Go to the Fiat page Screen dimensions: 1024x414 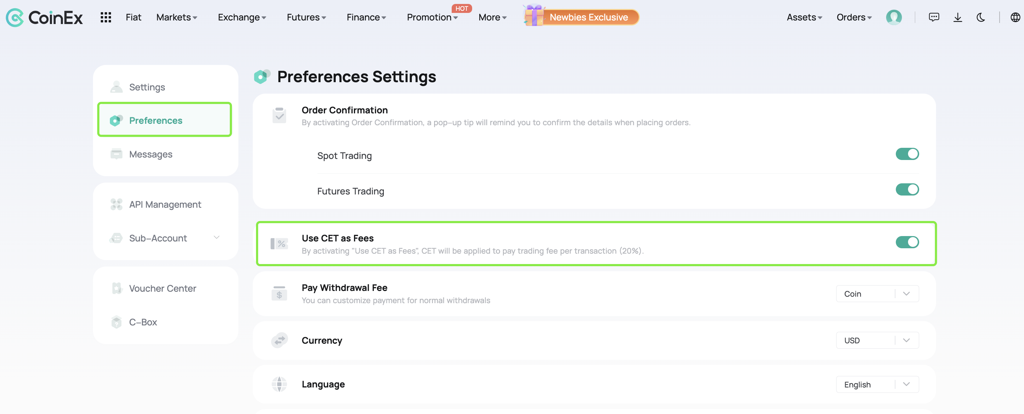[x=133, y=18]
